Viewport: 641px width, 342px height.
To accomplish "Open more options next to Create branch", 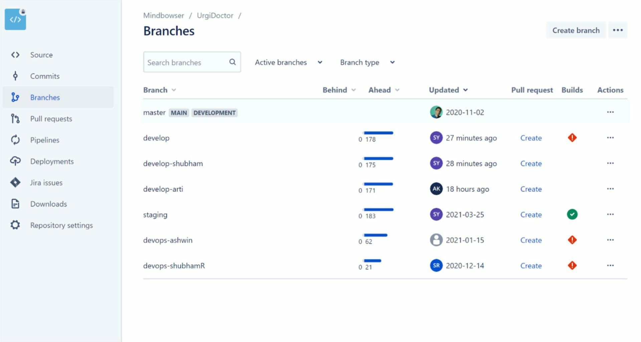I will (618, 30).
